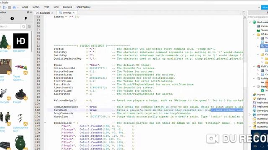
Task: Close the Baseplate tab
Action: tap(52, 13)
